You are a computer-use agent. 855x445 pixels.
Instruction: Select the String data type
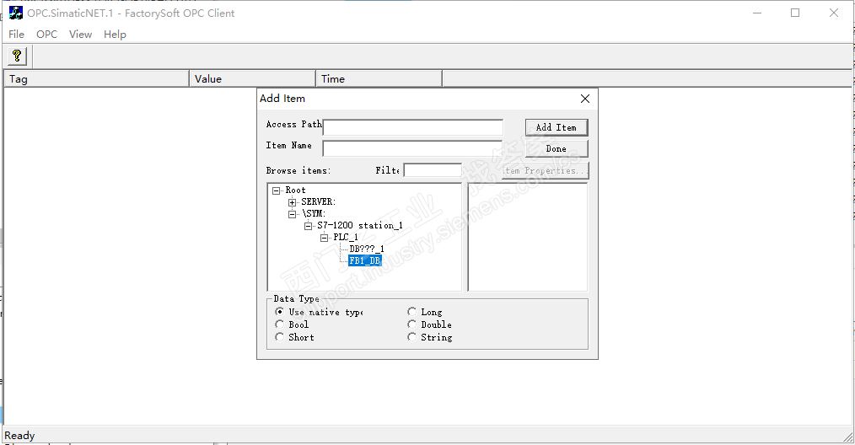(411, 337)
